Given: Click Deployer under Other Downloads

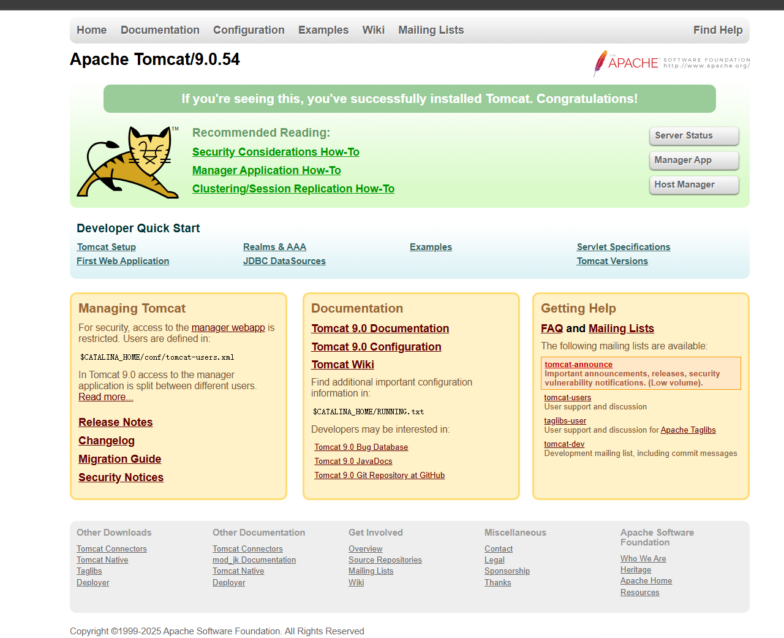Looking at the screenshot, I should pyautogui.click(x=93, y=583).
